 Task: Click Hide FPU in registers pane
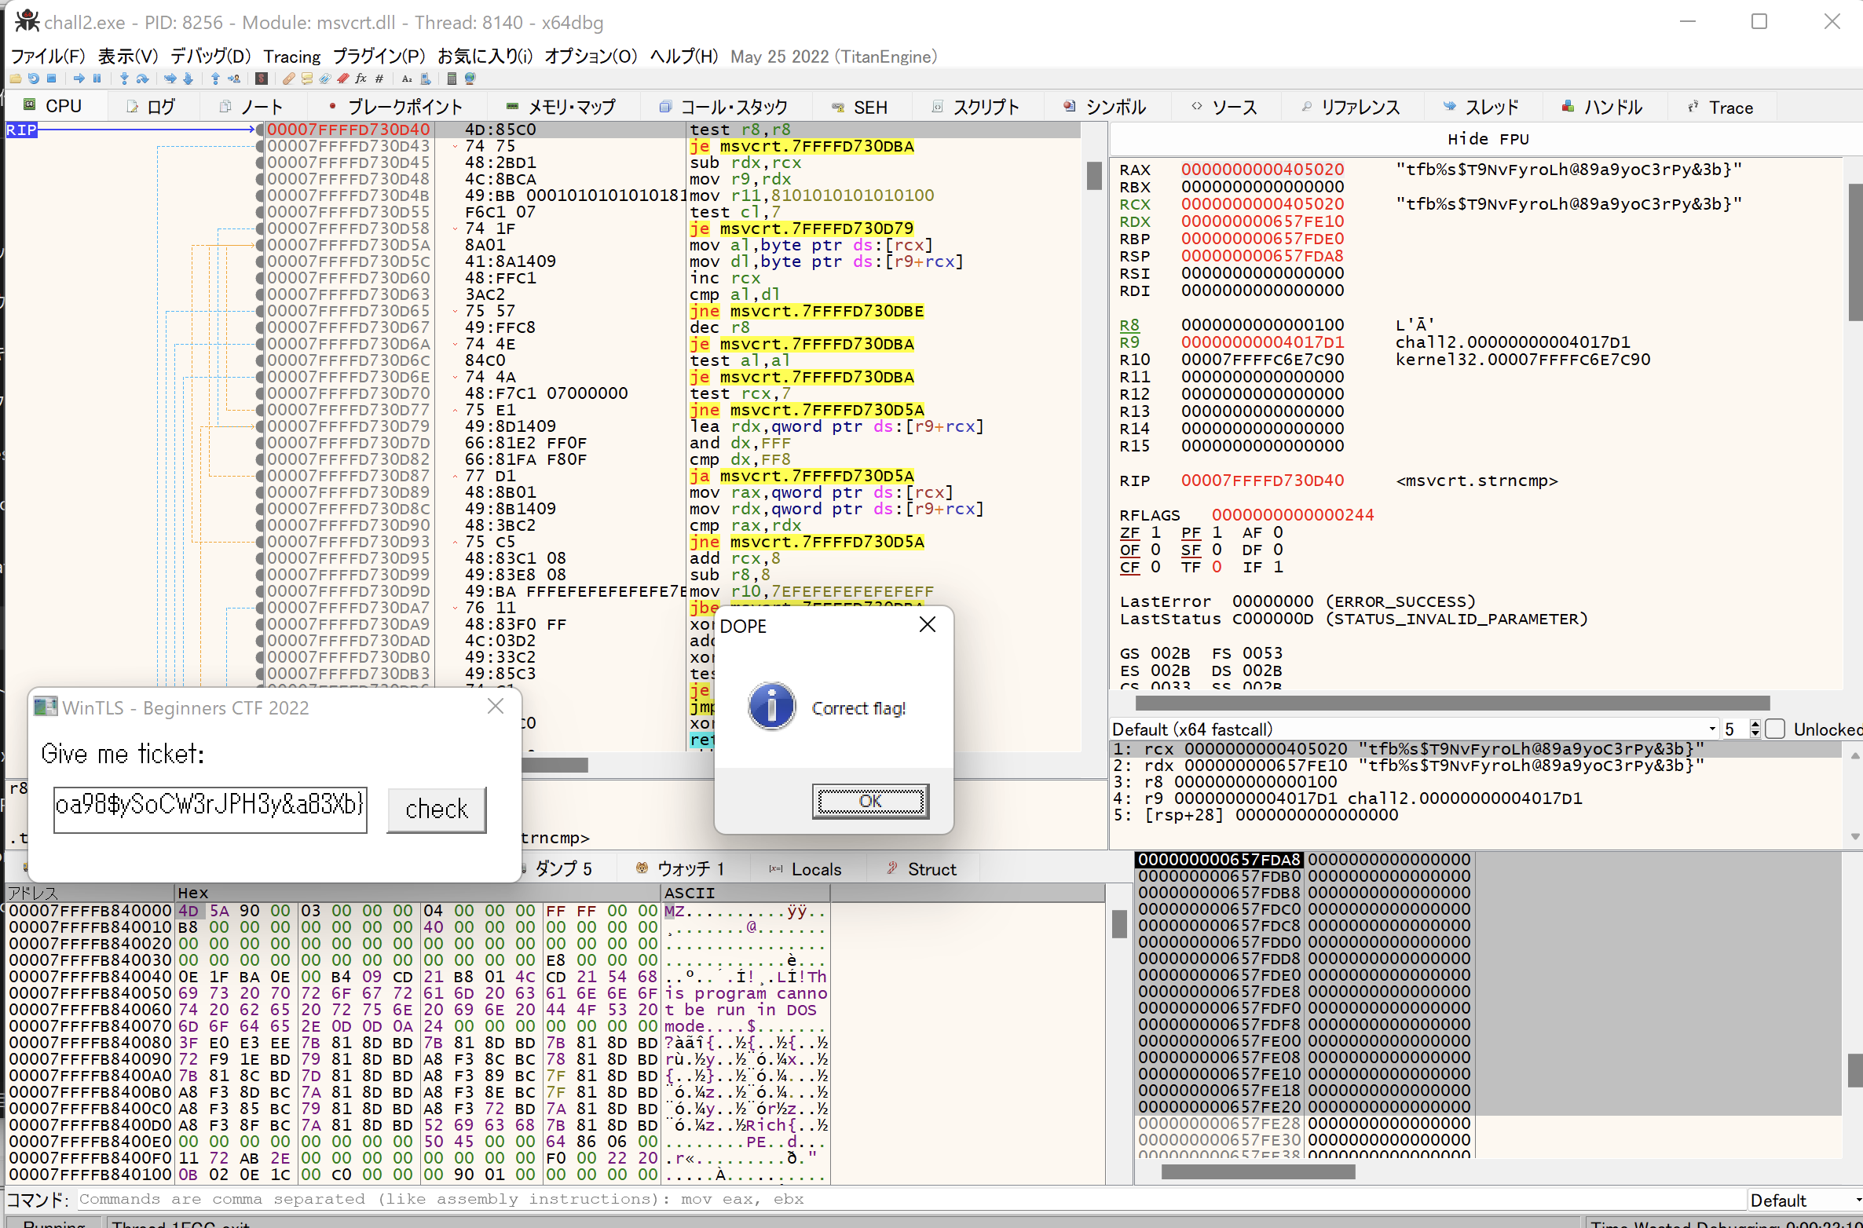1488,139
